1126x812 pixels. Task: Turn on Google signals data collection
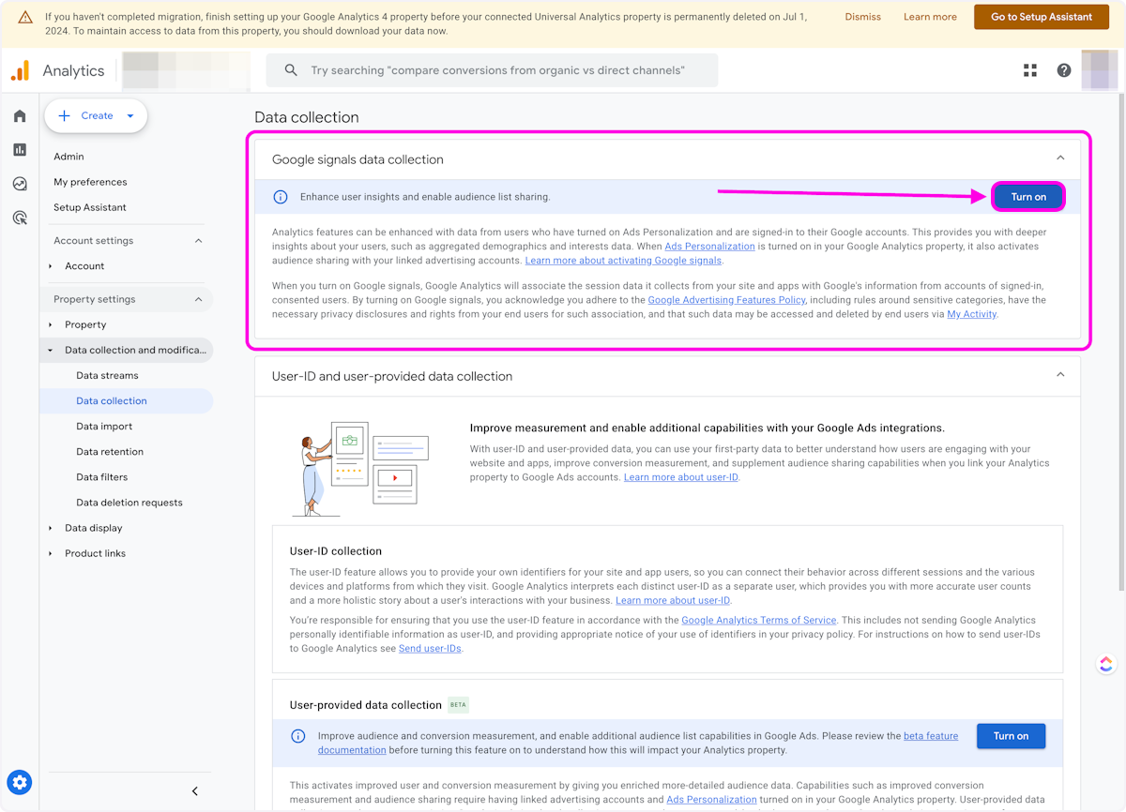[1028, 197]
